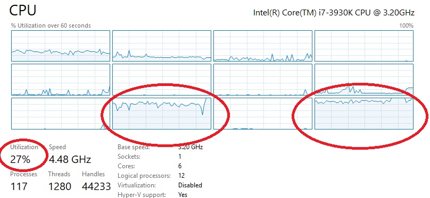Click the Threads count 1280
The image size is (430, 198).
pyautogui.click(x=60, y=186)
